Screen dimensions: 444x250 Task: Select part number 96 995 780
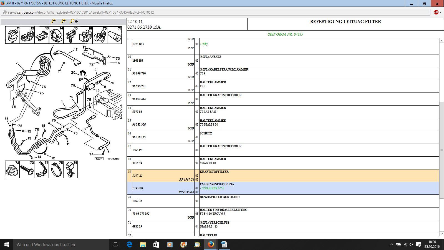[139, 73]
